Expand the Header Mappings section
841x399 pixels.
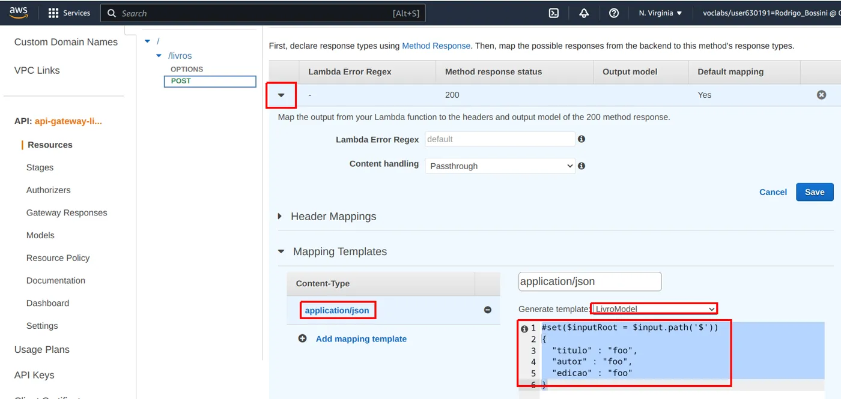[x=280, y=217]
